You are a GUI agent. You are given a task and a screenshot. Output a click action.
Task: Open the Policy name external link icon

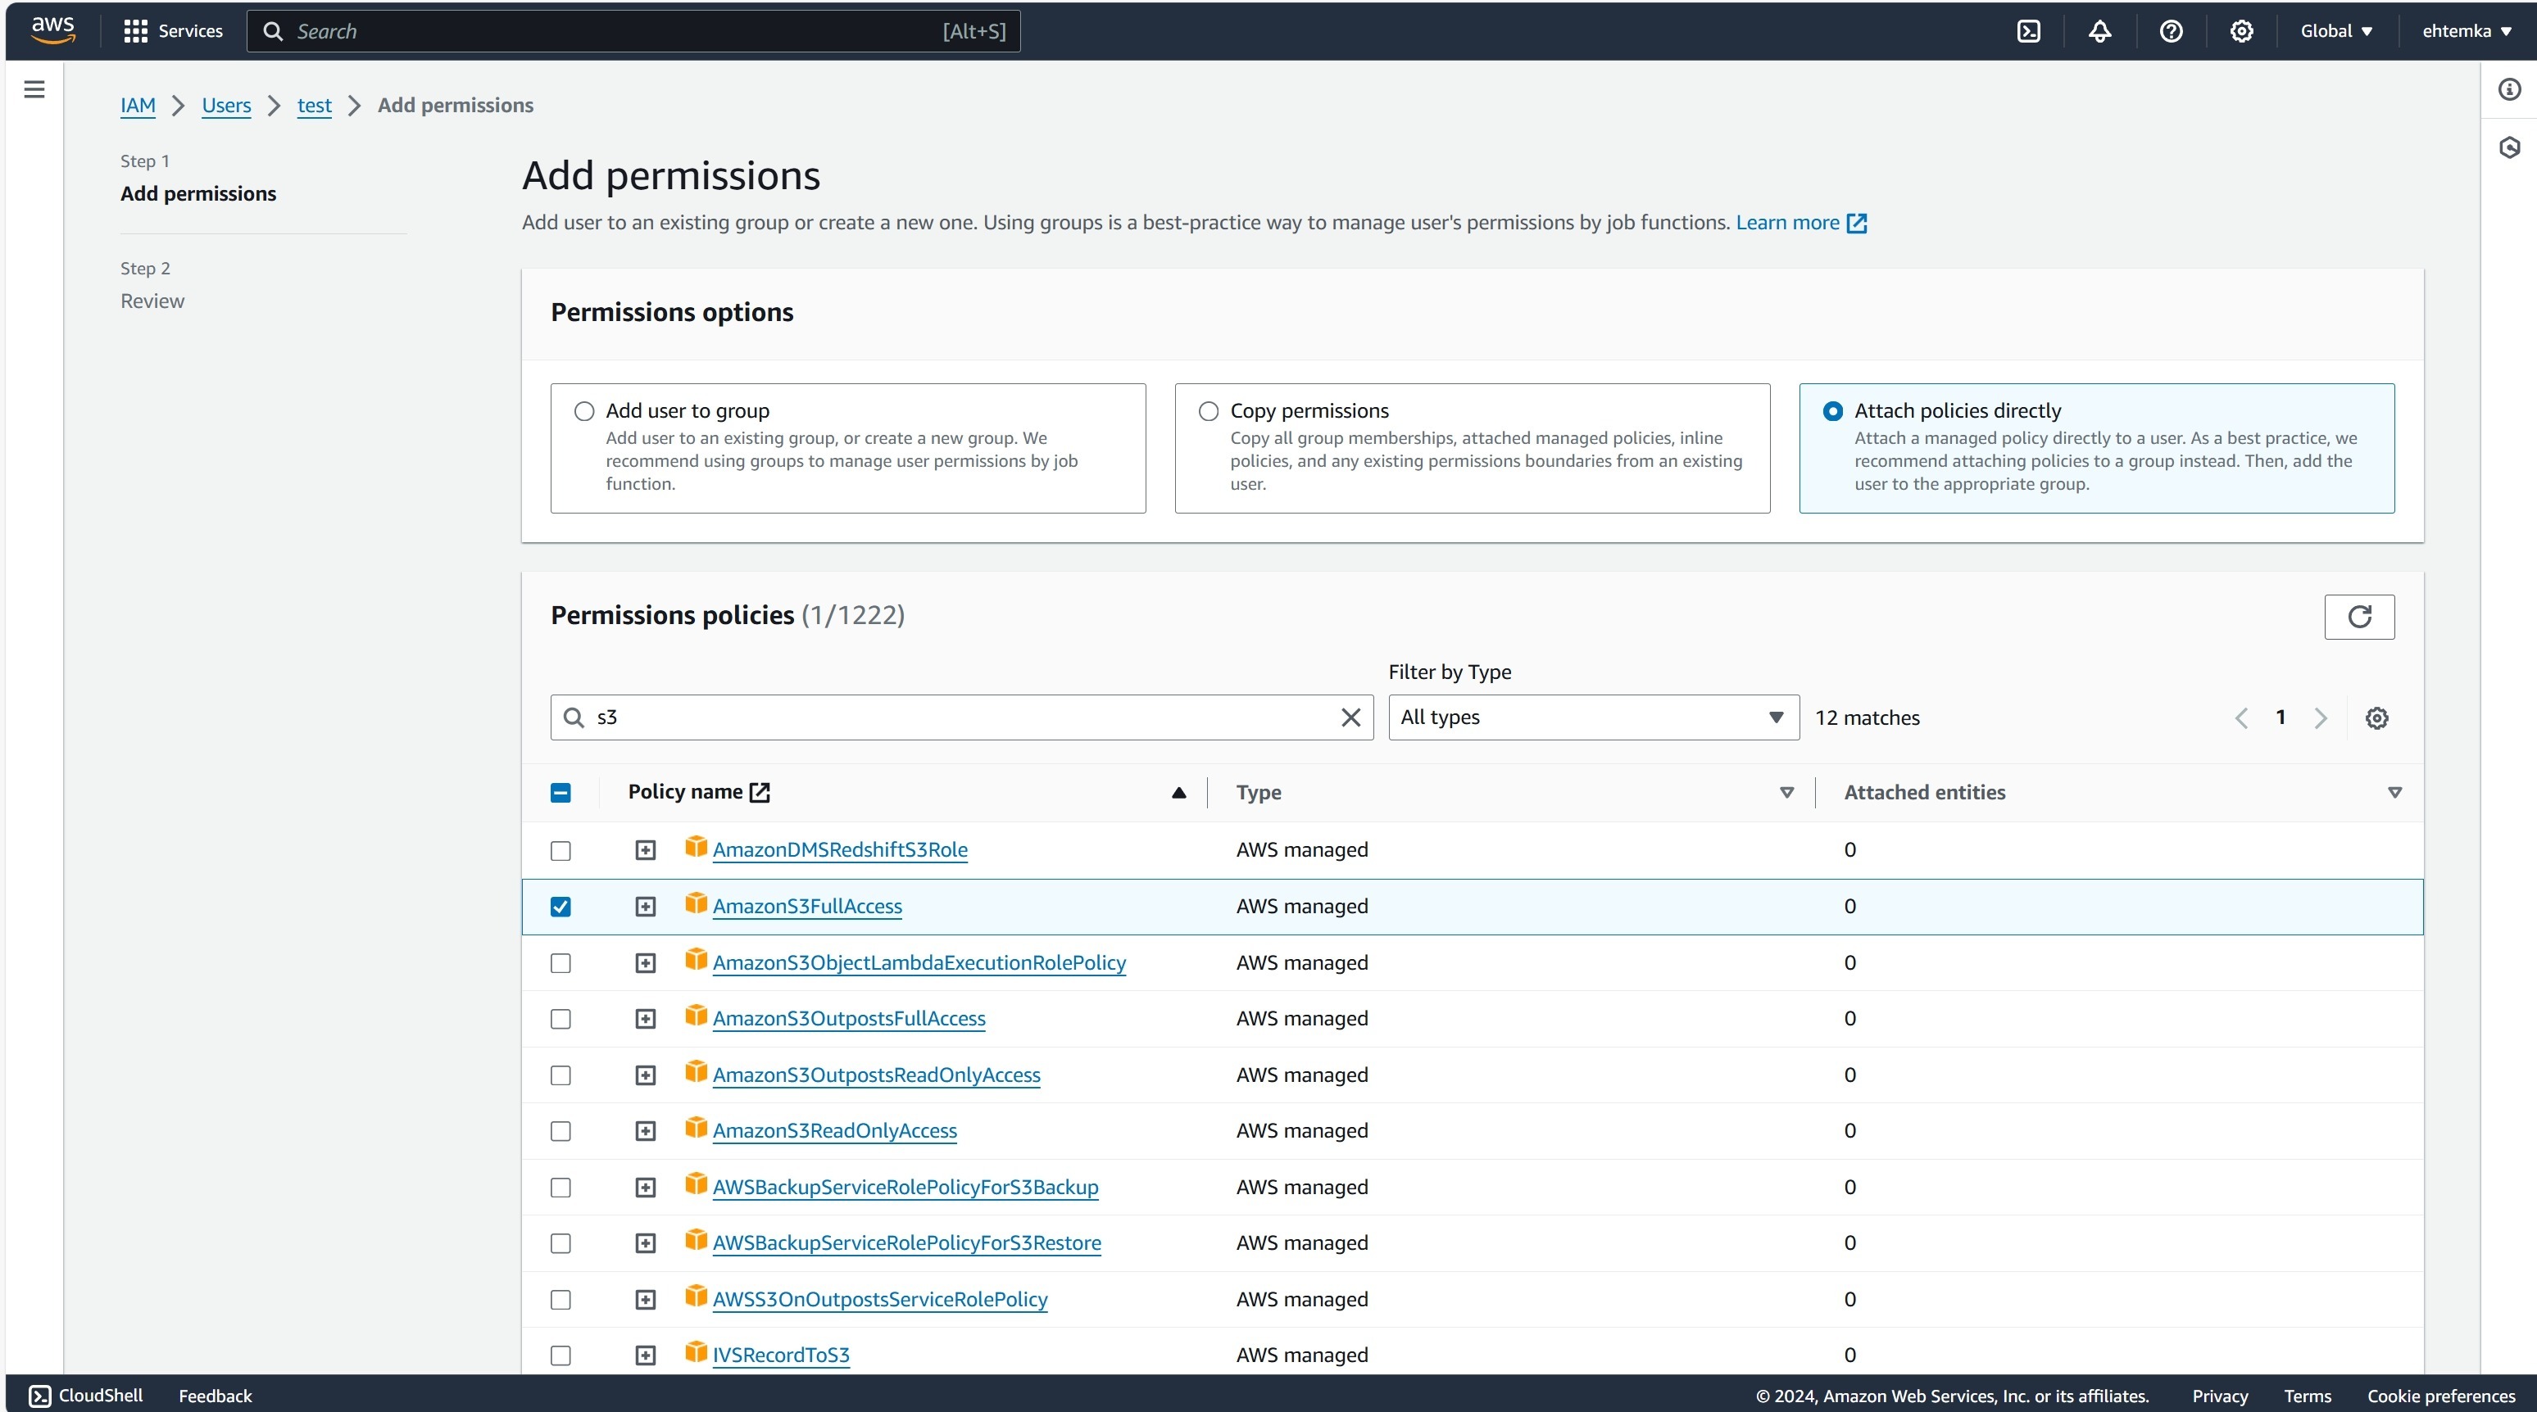760,793
